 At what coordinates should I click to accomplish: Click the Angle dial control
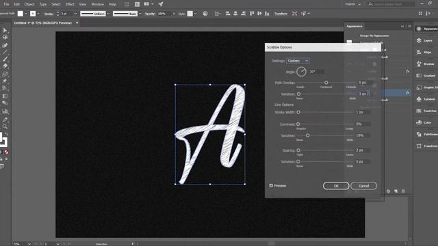tap(301, 72)
